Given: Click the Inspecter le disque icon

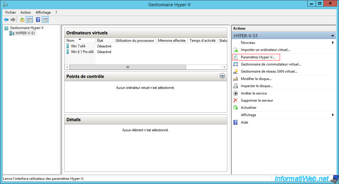Looking at the screenshot, I should (x=236, y=86).
